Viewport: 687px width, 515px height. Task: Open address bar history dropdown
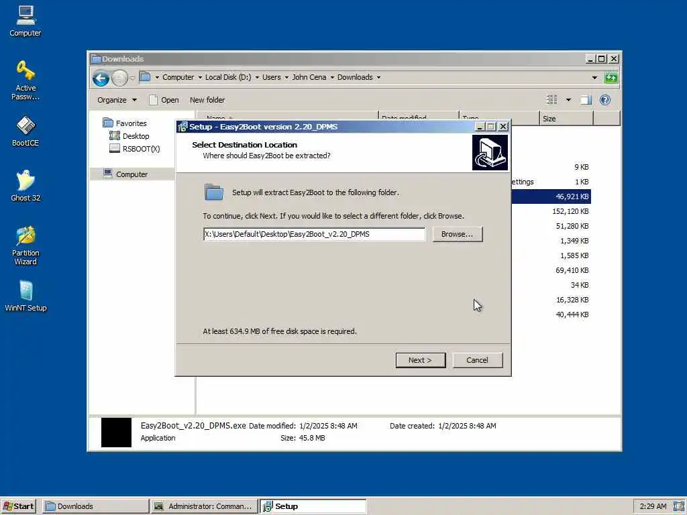(594, 78)
